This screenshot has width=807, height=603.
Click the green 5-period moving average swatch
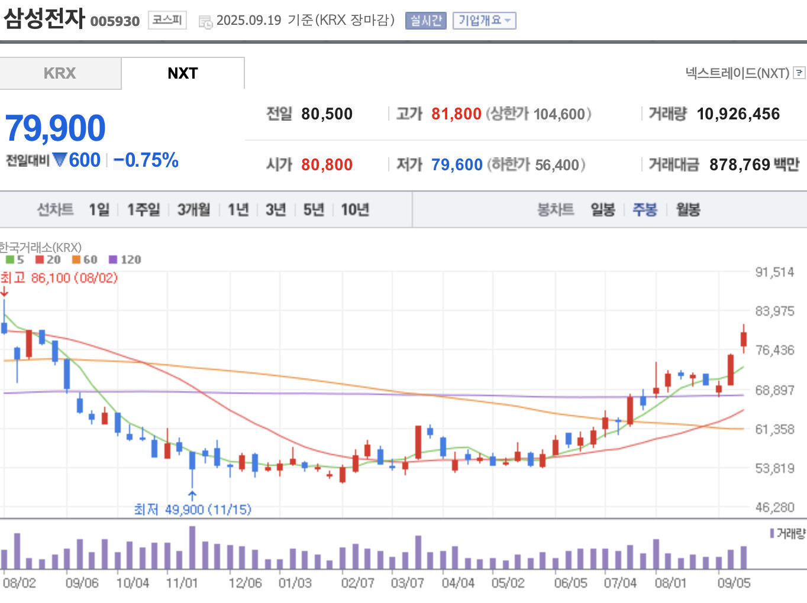click(x=9, y=260)
